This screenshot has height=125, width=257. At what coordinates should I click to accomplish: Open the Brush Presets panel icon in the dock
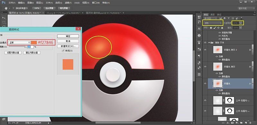pyautogui.click(x=199, y=42)
